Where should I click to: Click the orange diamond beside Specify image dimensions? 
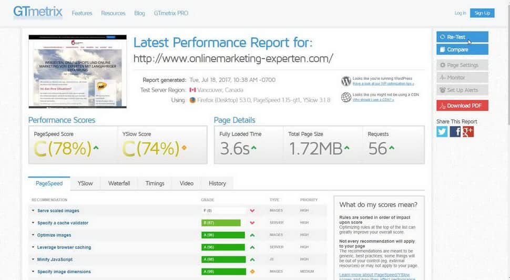pyautogui.click(x=252, y=272)
